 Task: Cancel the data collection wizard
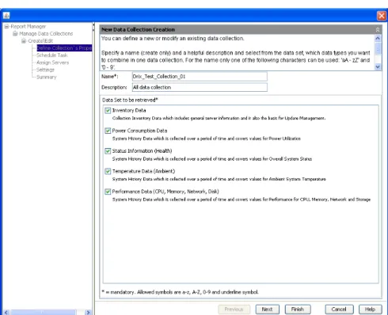point(339,309)
